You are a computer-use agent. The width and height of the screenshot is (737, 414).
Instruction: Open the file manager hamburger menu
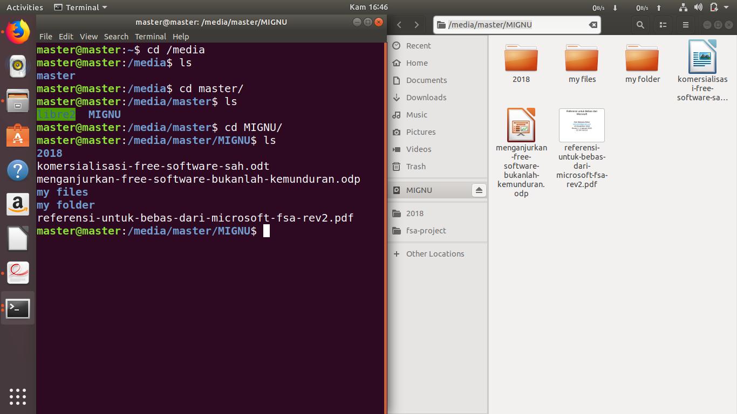coord(685,25)
